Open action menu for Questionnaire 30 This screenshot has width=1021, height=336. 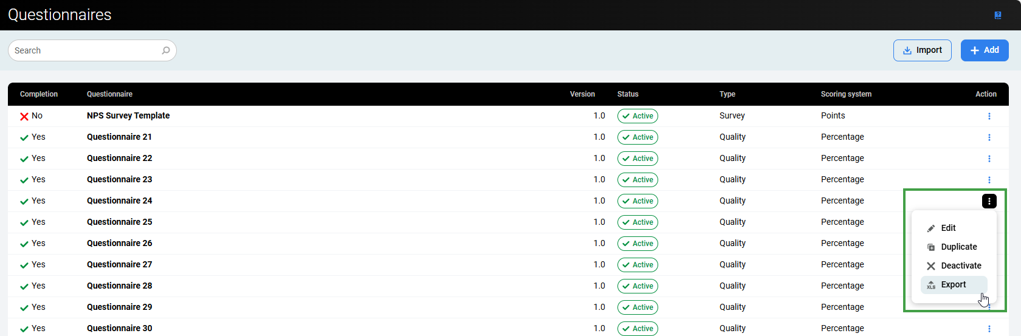point(989,329)
